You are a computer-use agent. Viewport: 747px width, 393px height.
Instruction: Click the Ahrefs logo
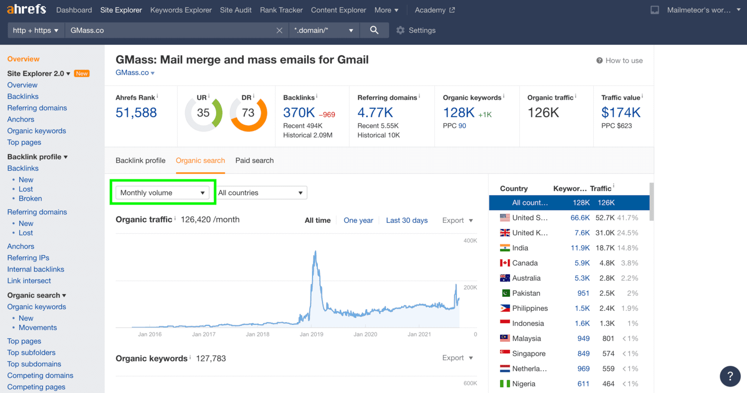[27, 9]
